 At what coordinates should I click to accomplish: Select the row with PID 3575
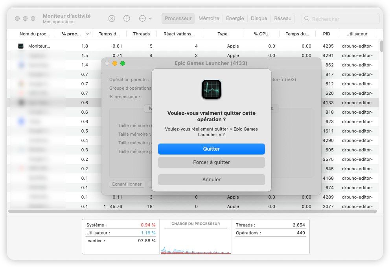[193, 159]
